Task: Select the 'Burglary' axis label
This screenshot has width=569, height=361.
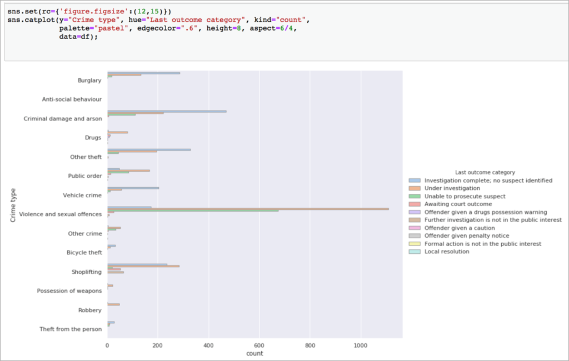Action: [x=91, y=80]
